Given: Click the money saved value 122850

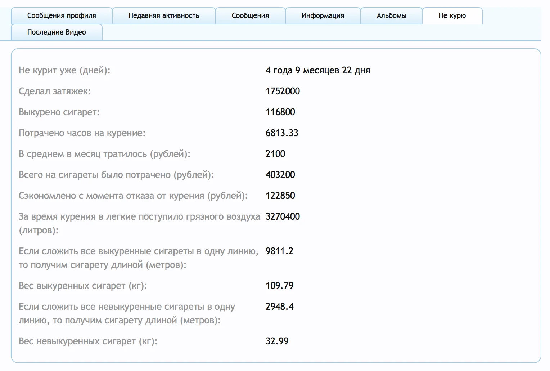Looking at the screenshot, I should pyautogui.click(x=280, y=196).
